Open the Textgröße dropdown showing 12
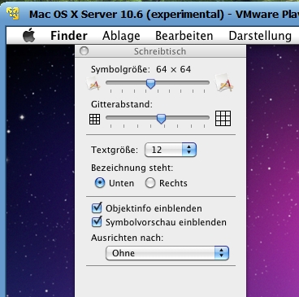This screenshot has height=297, width=299. [x=171, y=150]
